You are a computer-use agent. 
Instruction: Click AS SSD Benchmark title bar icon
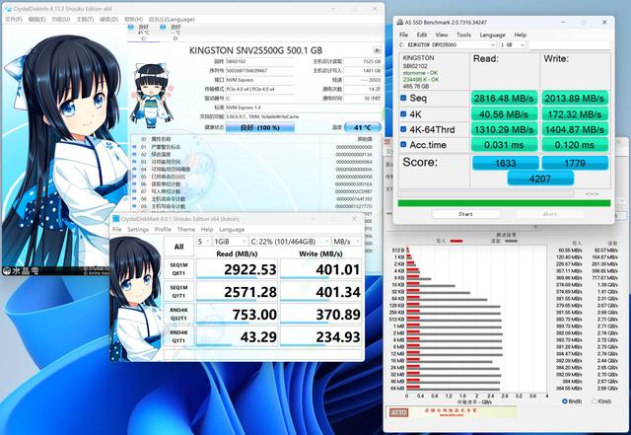pos(399,22)
